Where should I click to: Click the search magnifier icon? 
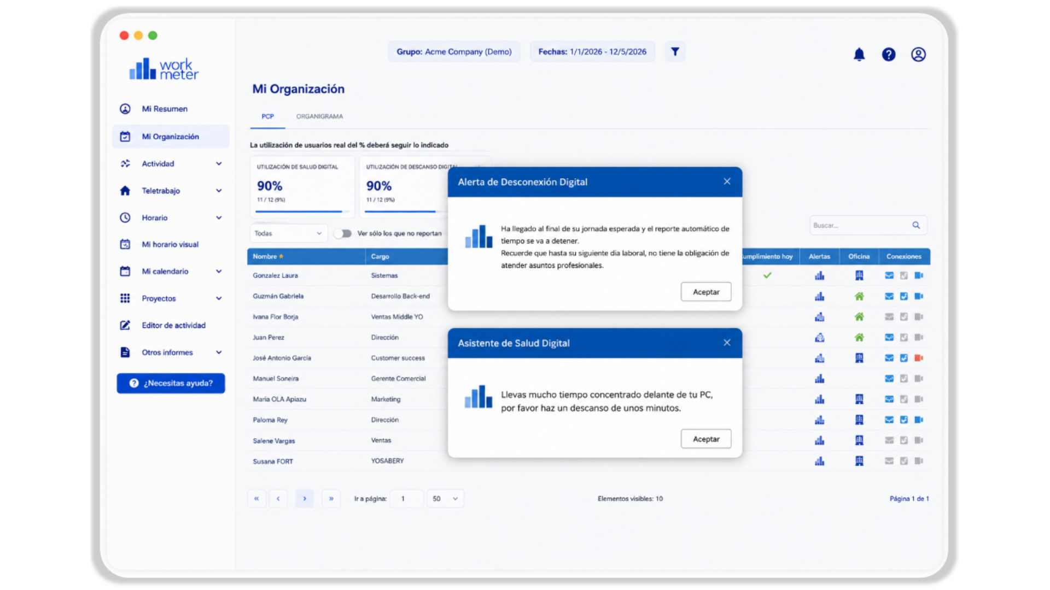click(916, 225)
